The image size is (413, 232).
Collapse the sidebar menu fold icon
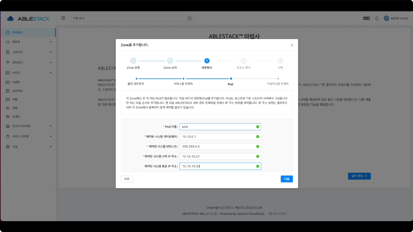coord(63,18)
